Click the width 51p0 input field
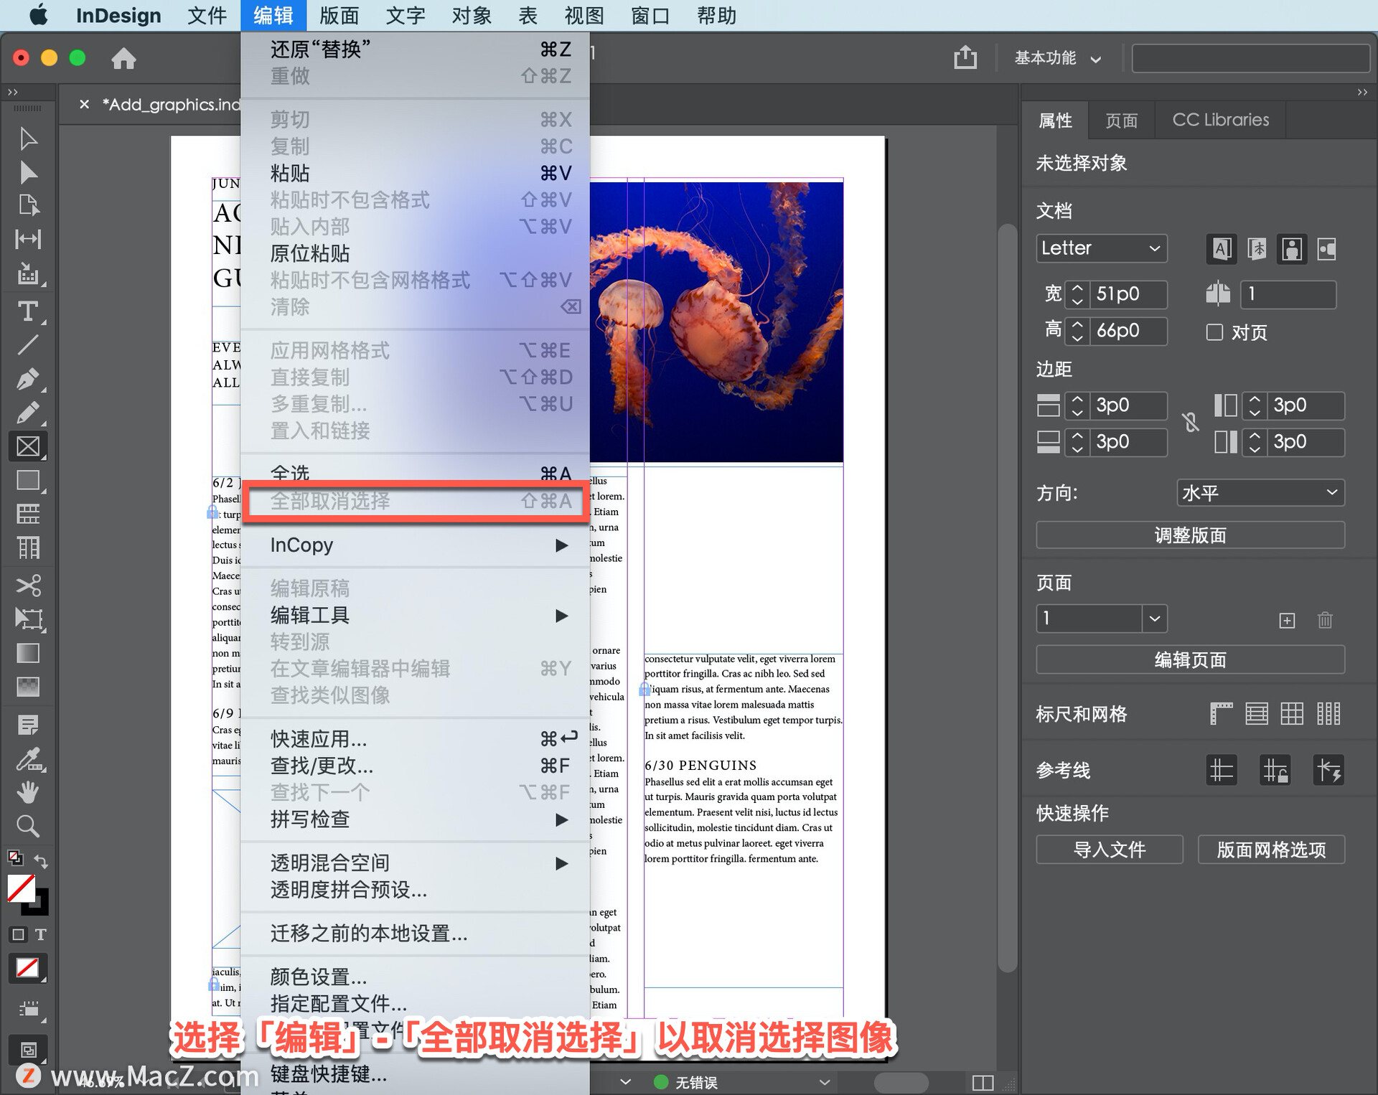1378x1095 pixels. [x=1128, y=294]
